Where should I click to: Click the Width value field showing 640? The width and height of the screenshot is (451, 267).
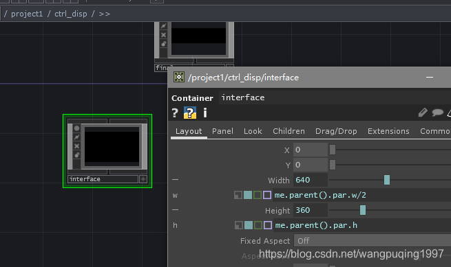click(x=311, y=180)
